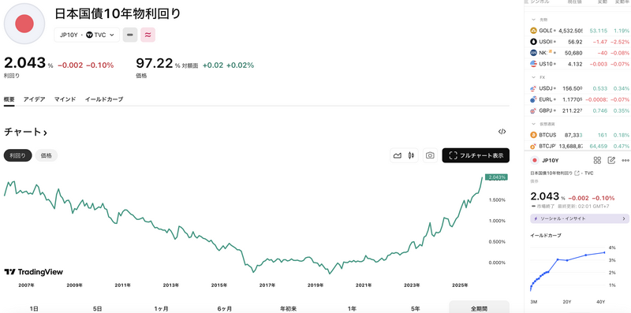
Task: Open the JP10Y TVC symbol dropdown
Action: point(87,35)
